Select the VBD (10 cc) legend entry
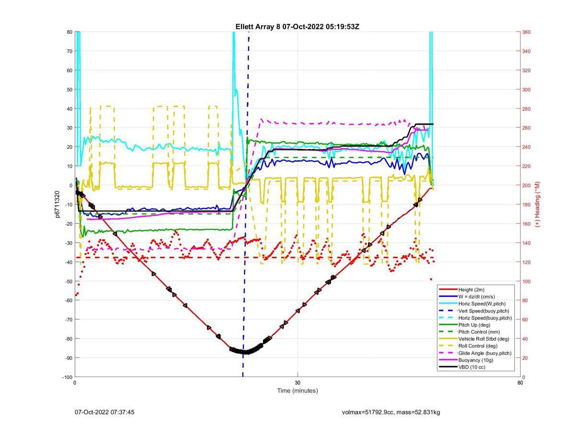The width and height of the screenshot is (575, 424). click(x=462, y=367)
